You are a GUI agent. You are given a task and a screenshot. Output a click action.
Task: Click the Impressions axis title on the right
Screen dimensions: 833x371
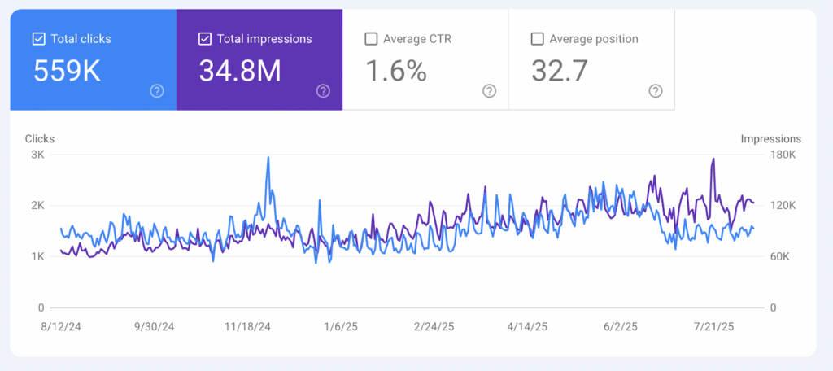coord(770,139)
